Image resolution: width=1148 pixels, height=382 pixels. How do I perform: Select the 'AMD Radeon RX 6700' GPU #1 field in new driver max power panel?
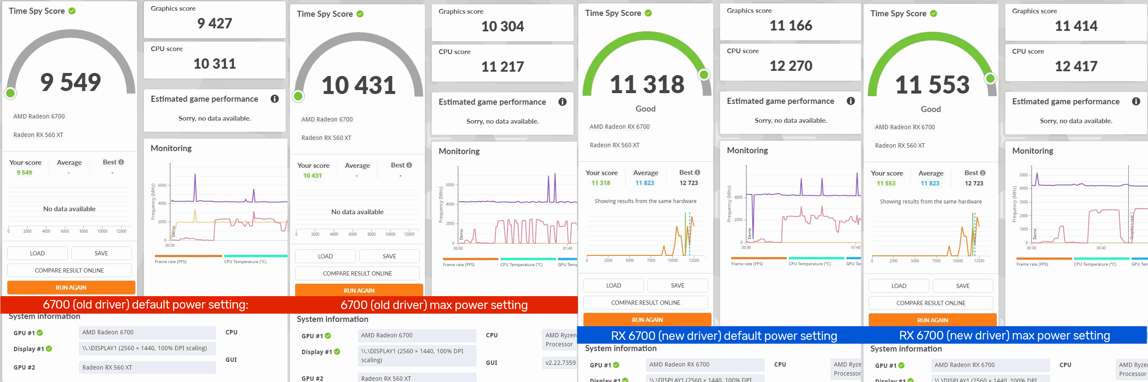click(991, 365)
